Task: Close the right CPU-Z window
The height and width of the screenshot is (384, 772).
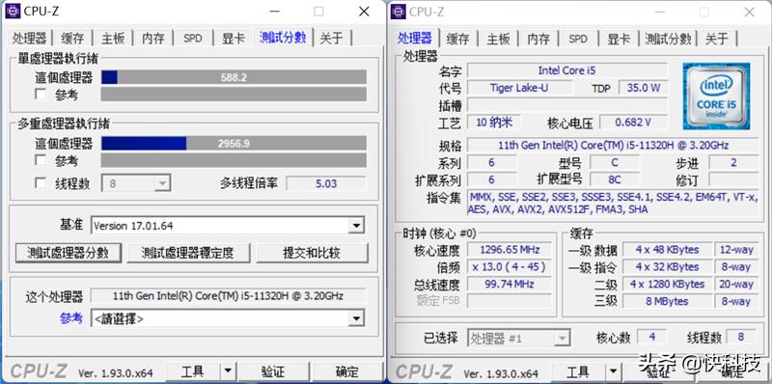Action: (x=750, y=12)
